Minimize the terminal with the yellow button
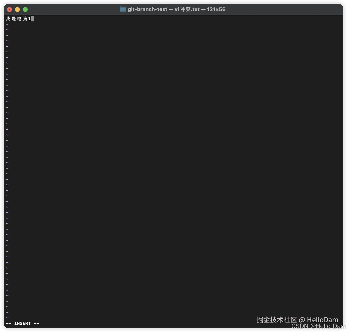The image size is (347, 332). (x=17, y=9)
